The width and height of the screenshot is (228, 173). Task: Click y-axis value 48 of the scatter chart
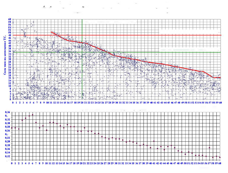[x=9, y=35]
